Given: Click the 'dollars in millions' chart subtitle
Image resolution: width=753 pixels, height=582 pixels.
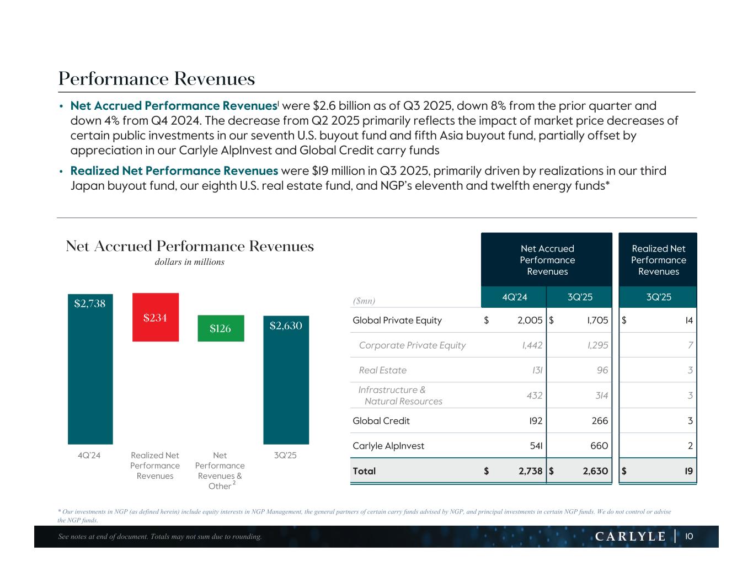Looking at the screenshot, I should pos(189,262).
